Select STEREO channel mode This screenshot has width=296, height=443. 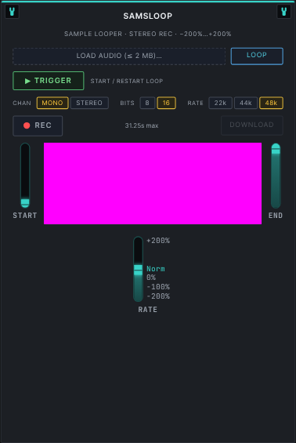click(89, 103)
